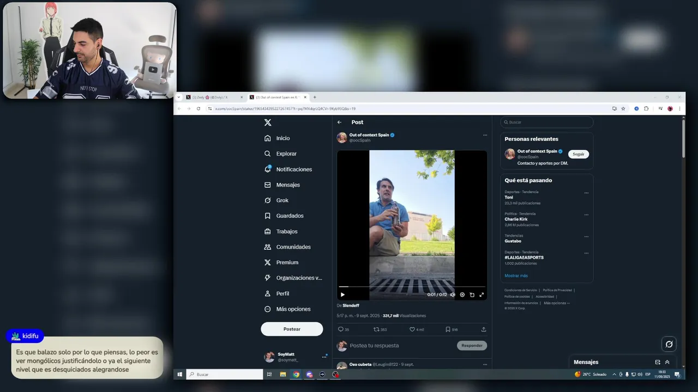The image size is (698, 392).
Task: Open the post's three-dot options menu
Action: pos(485,135)
